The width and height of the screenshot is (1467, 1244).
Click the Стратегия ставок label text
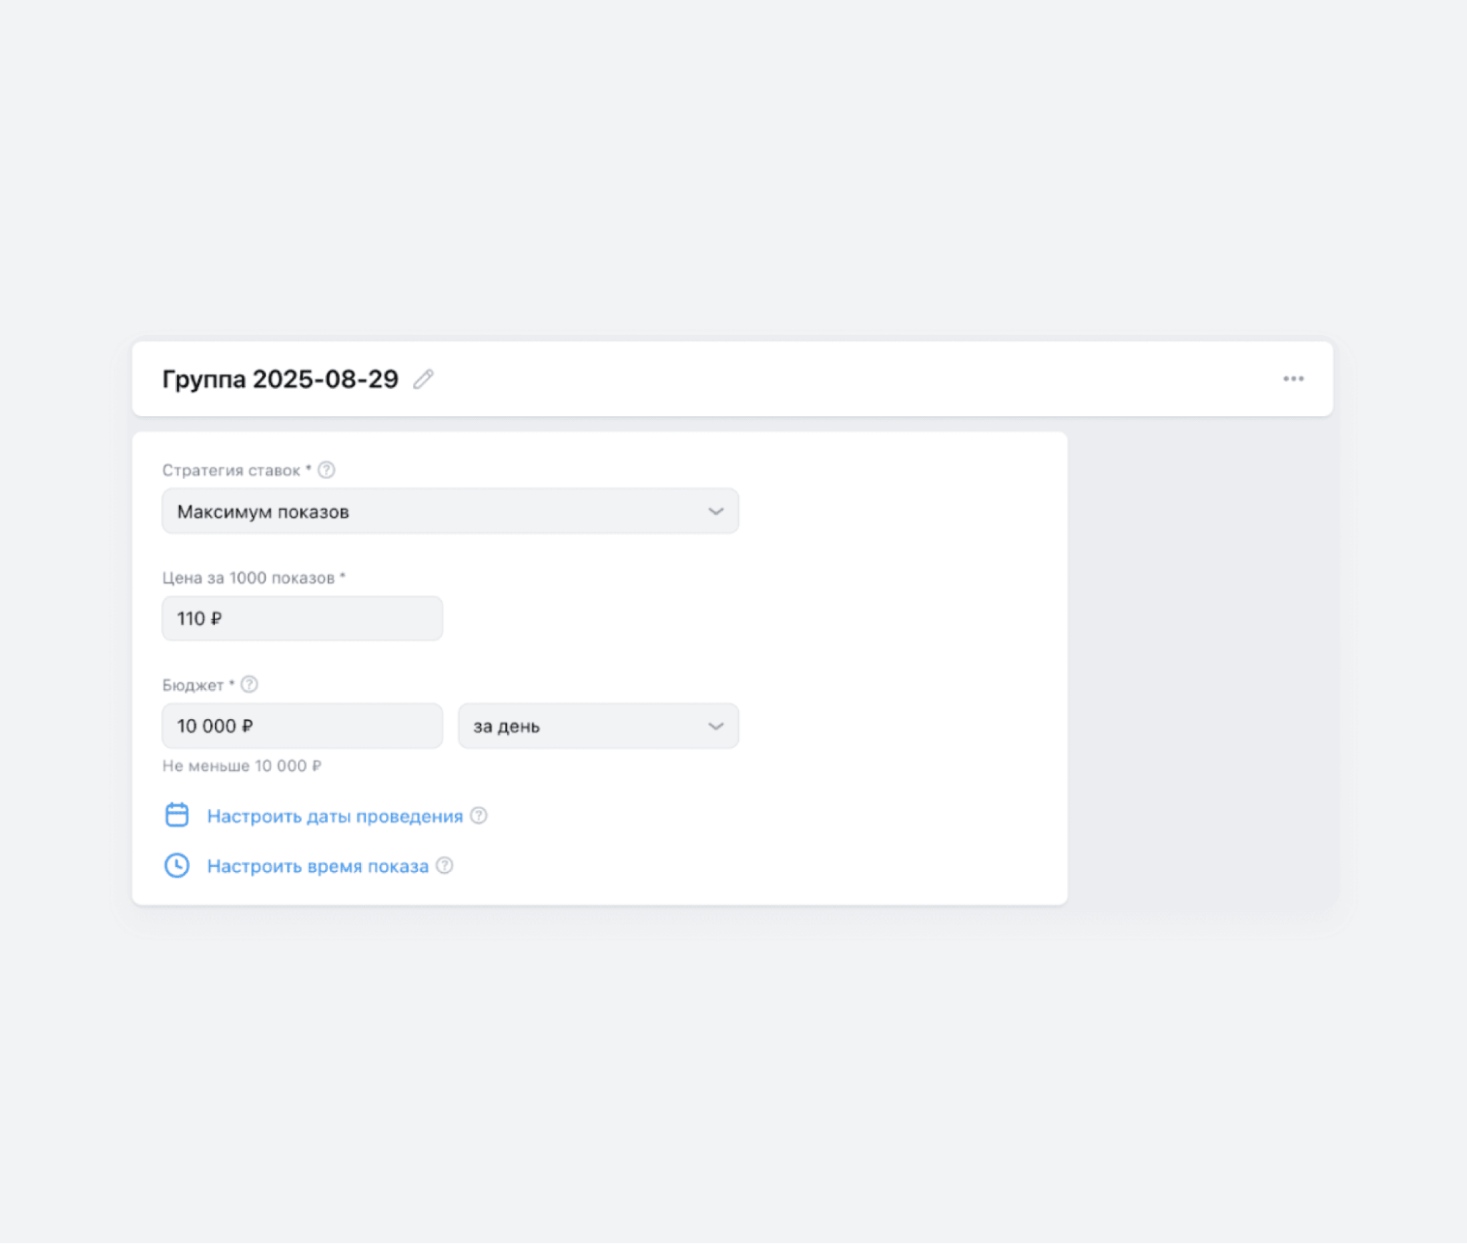(x=231, y=471)
